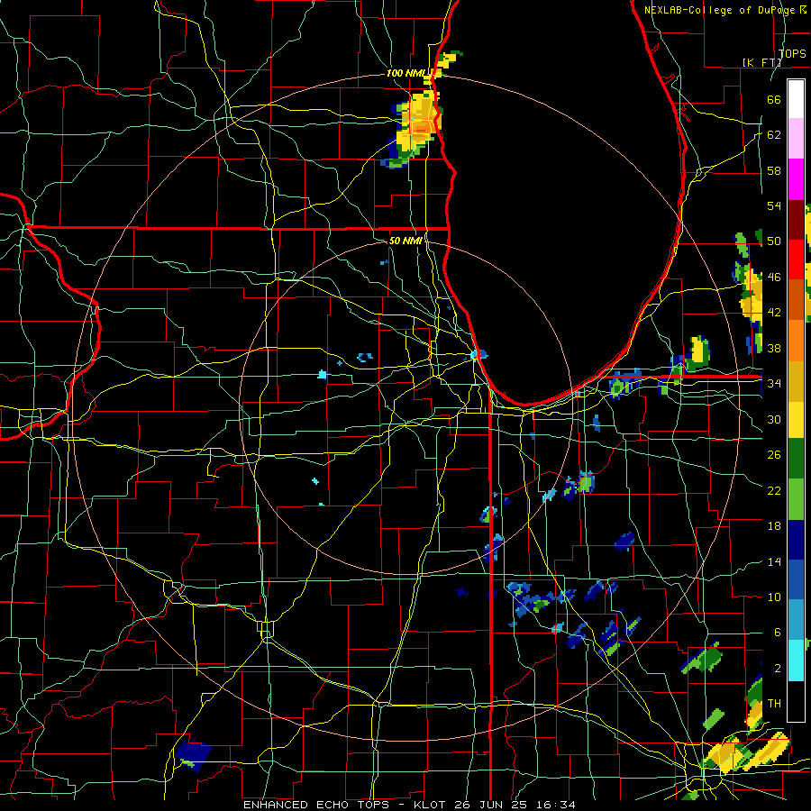811x811 pixels.
Task: Click the '50' legend value
Action: [774, 241]
